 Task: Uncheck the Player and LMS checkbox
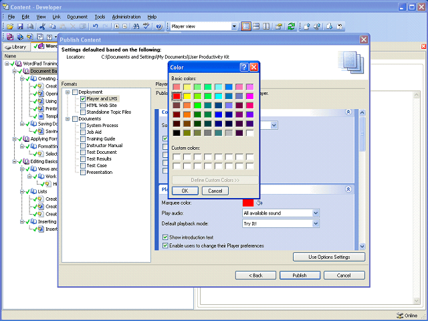point(83,99)
